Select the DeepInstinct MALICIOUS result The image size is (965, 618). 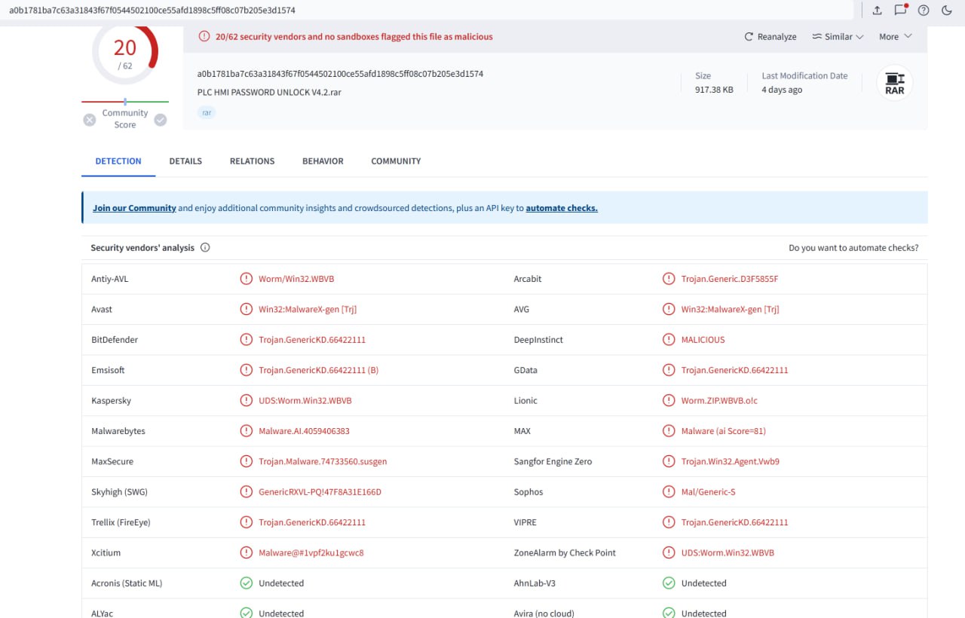tap(703, 340)
